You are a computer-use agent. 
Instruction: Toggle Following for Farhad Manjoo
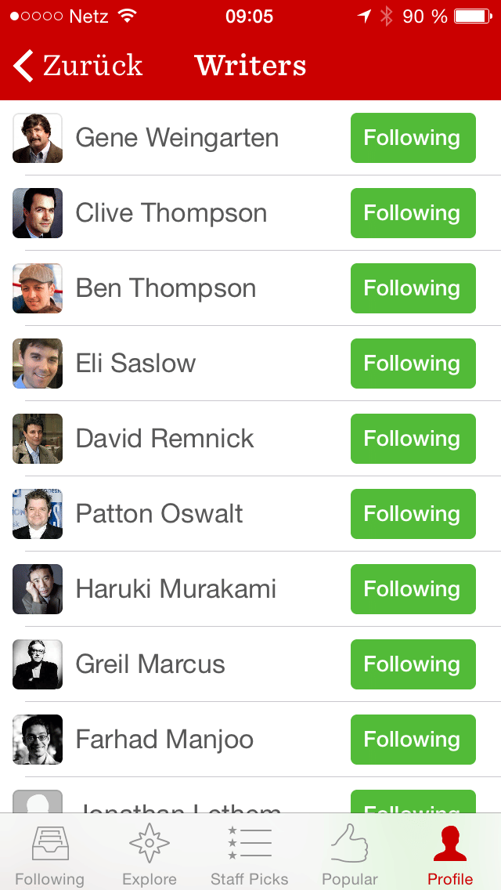click(413, 740)
